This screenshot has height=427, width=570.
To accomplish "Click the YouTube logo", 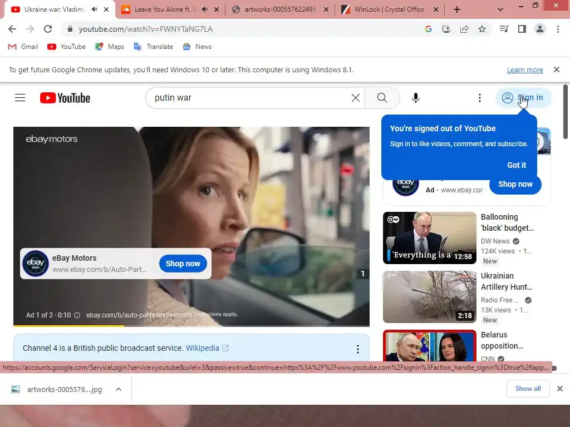I will [65, 98].
